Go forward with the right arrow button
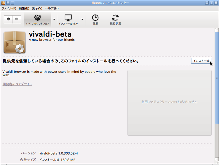 pos(17,19)
